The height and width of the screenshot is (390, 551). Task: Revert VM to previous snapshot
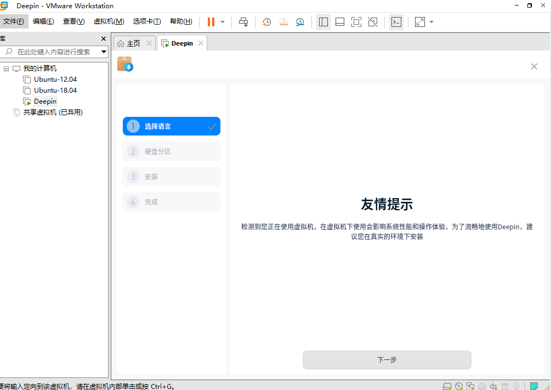pos(283,22)
